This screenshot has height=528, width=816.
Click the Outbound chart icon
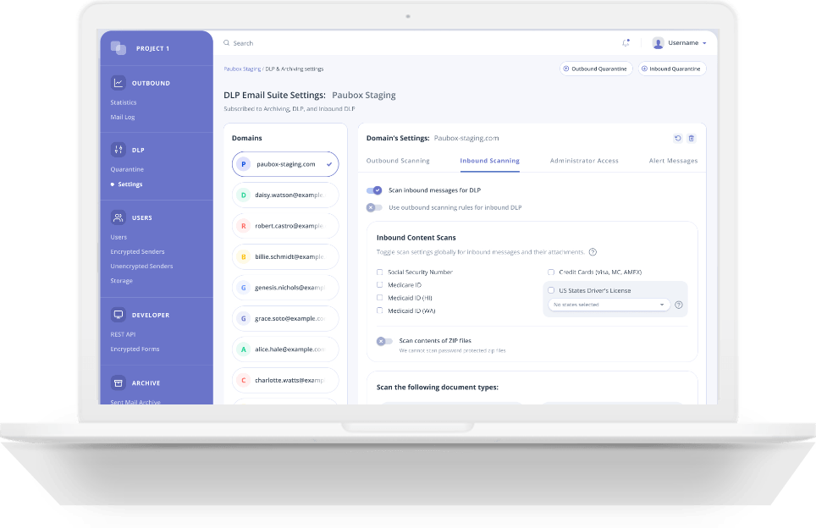(x=119, y=83)
